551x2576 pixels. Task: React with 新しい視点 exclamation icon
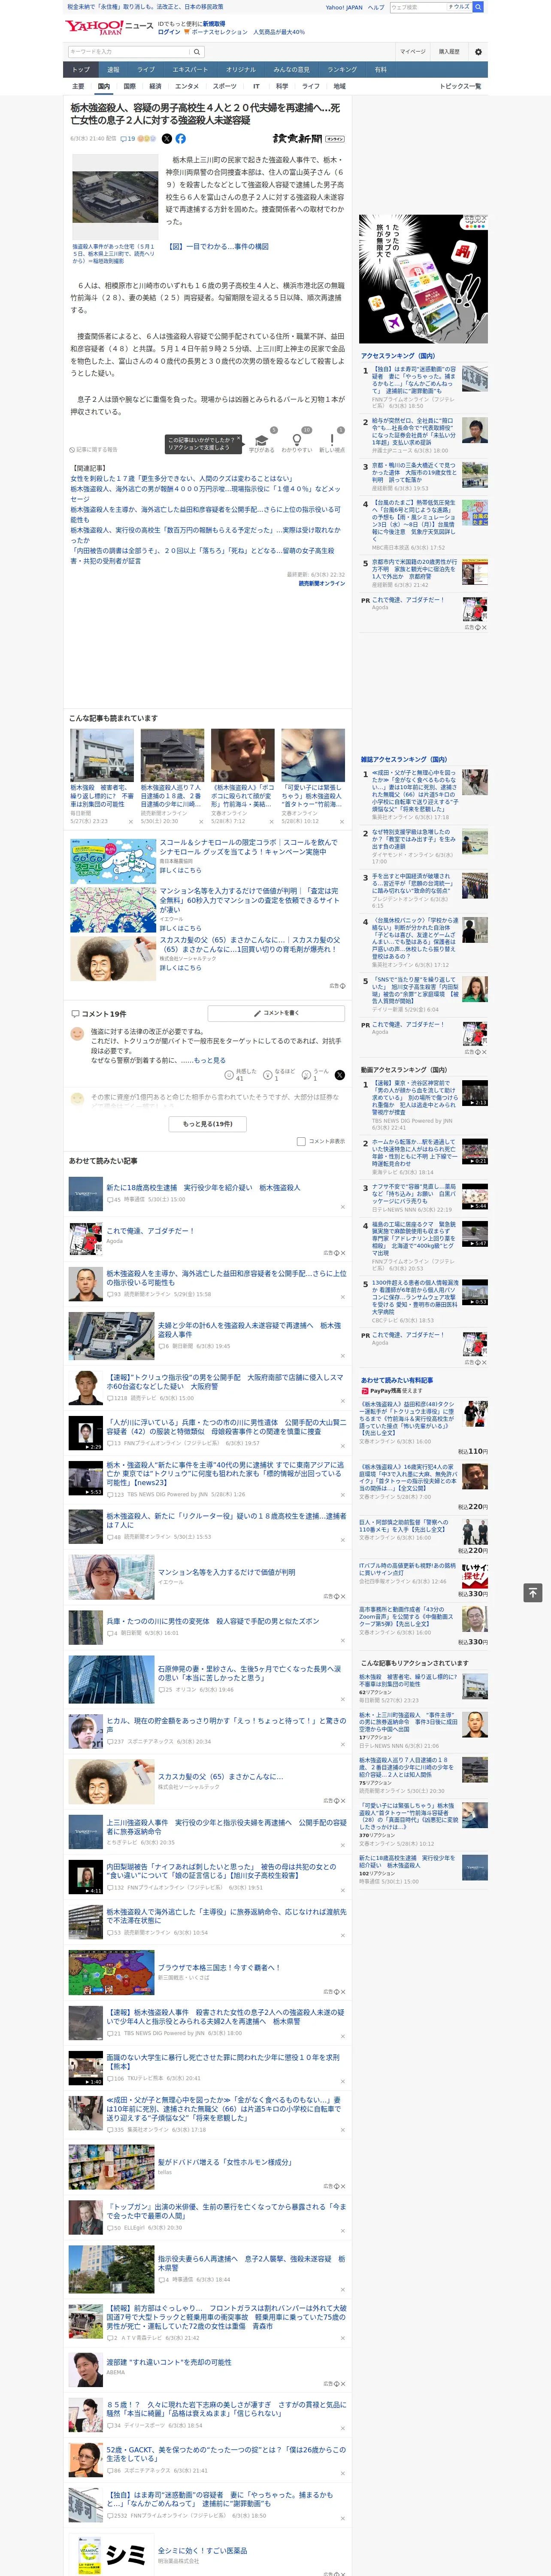pos(332,440)
